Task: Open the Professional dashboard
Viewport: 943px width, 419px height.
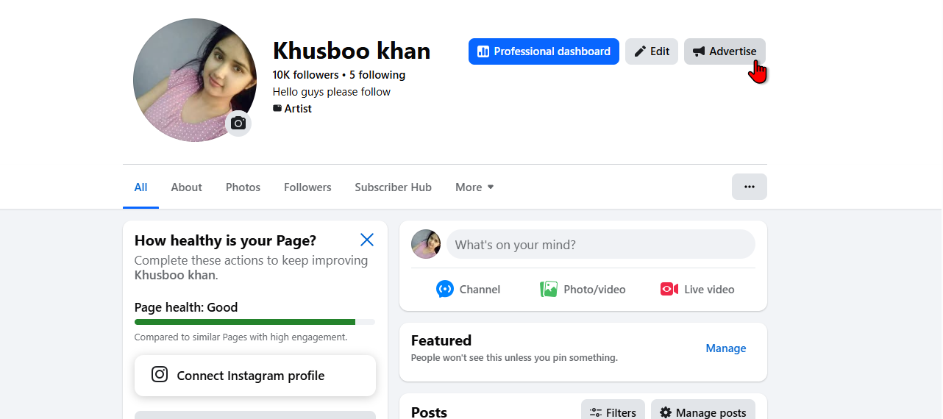Action: [x=544, y=51]
